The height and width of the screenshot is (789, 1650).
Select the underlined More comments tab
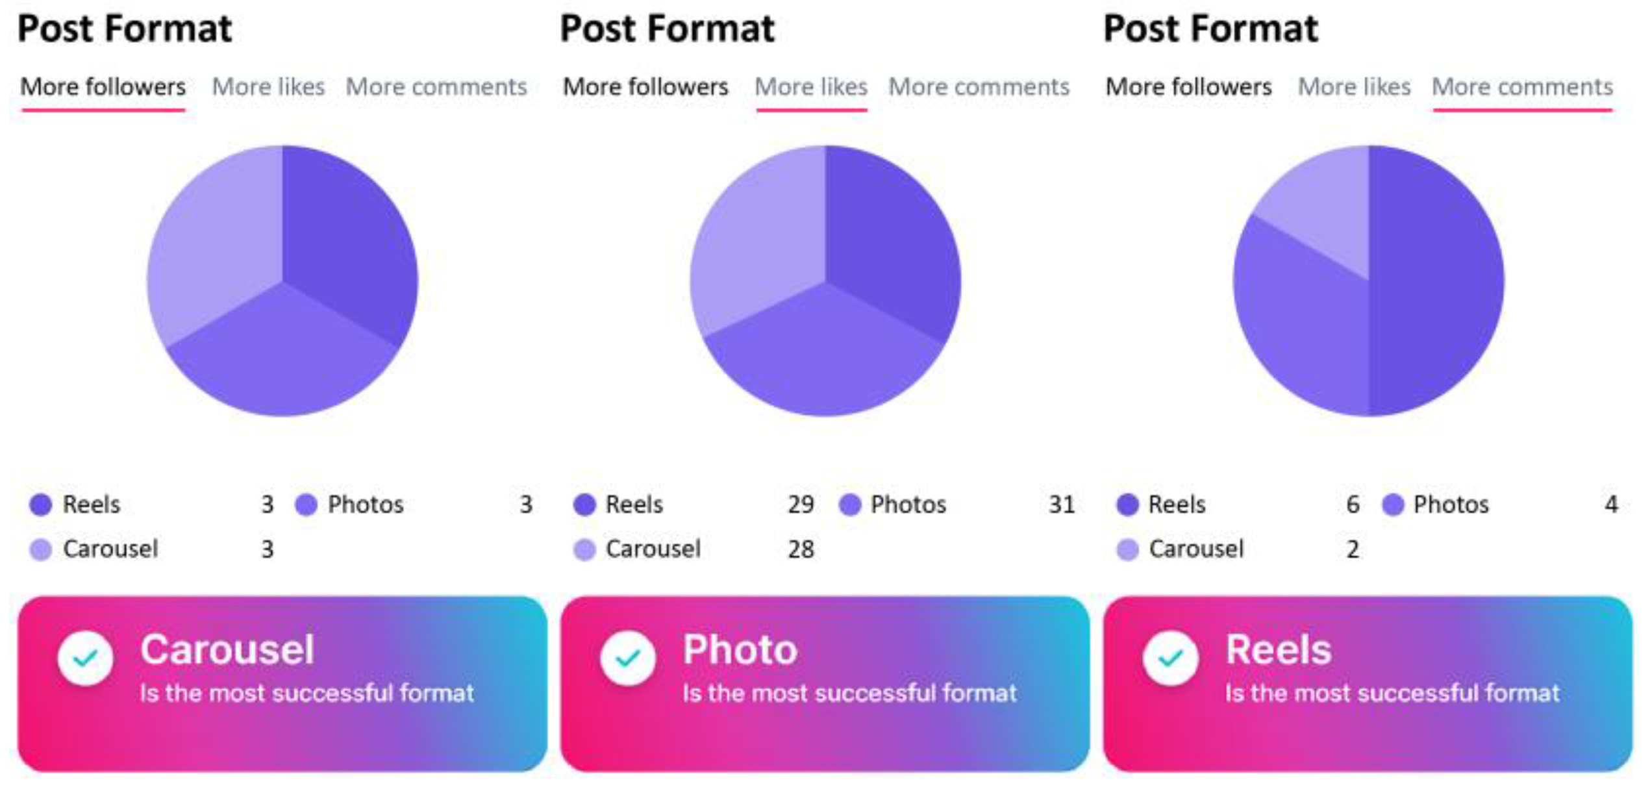point(1522,87)
